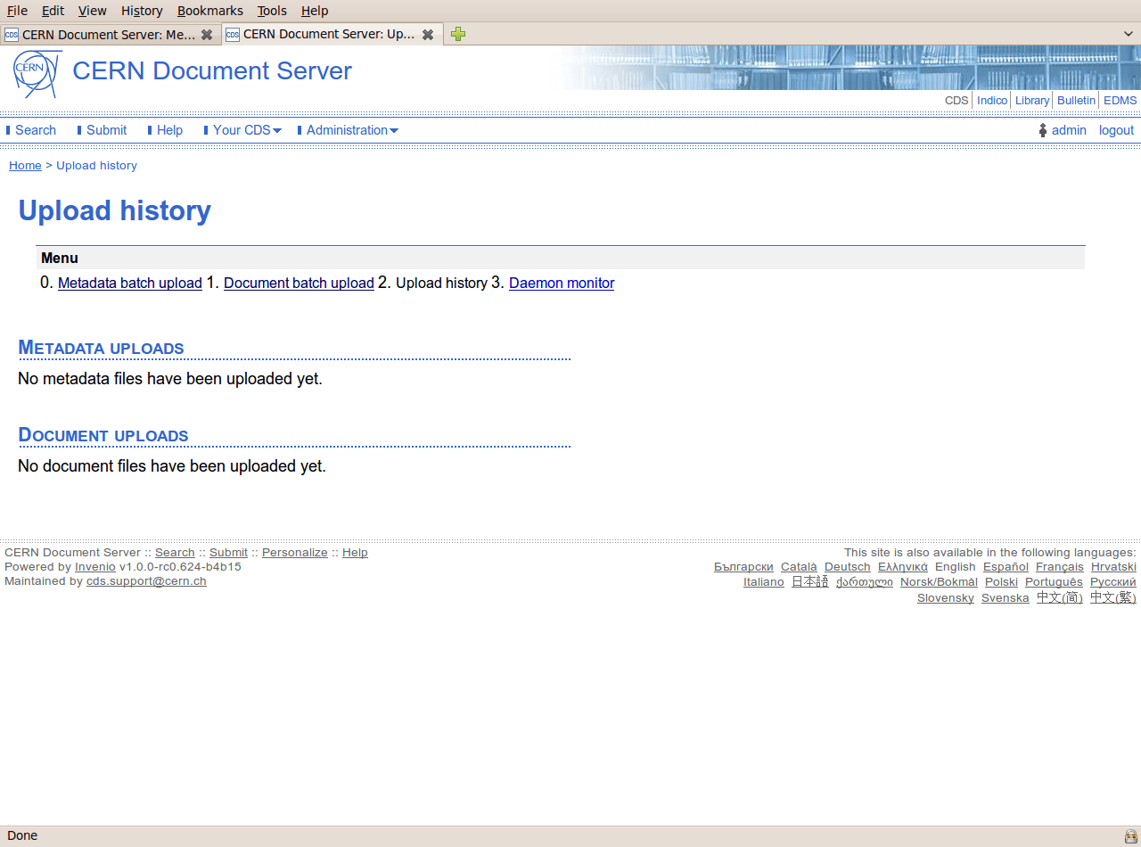Click the footer Help link
The width and height of the screenshot is (1141, 847).
pos(355,553)
